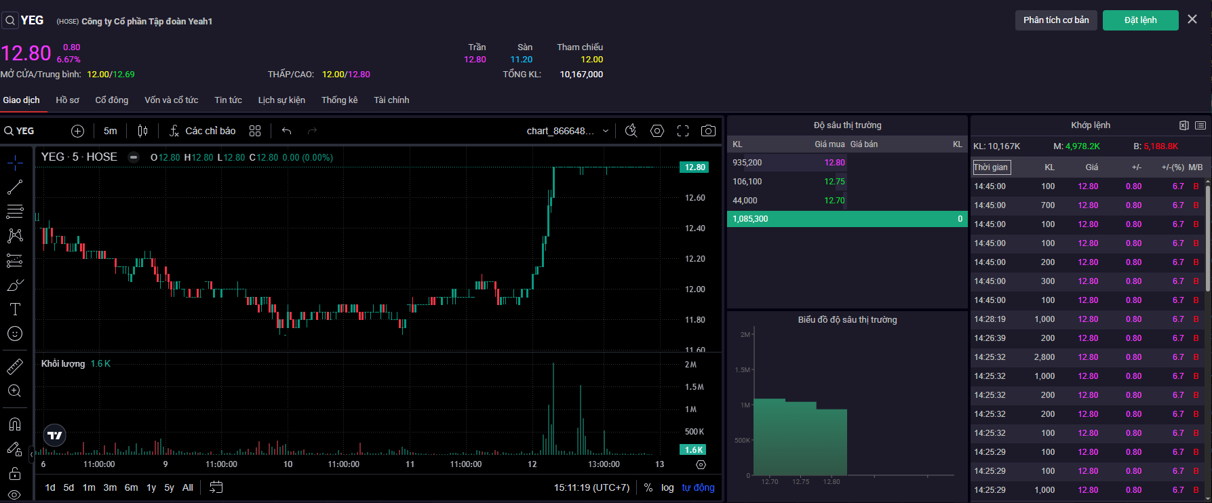Collapse the YEG 5 HOSE legend toggle
Viewport: 1212px width, 503px height.
pyautogui.click(x=134, y=157)
